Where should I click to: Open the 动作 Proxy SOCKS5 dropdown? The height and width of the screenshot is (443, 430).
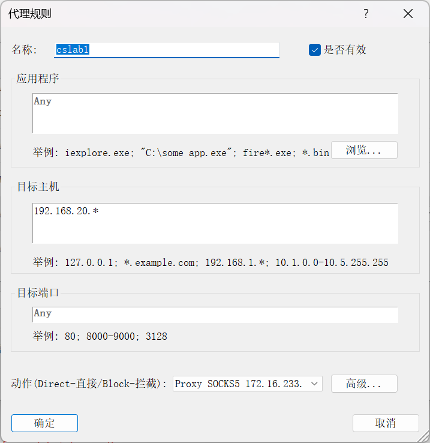pyautogui.click(x=247, y=384)
